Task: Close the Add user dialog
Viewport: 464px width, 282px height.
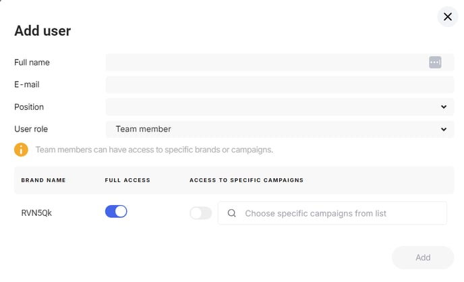Action: click(447, 17)
